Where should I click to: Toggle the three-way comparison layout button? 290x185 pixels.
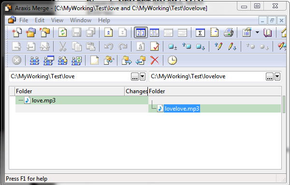tap(155, 32)
